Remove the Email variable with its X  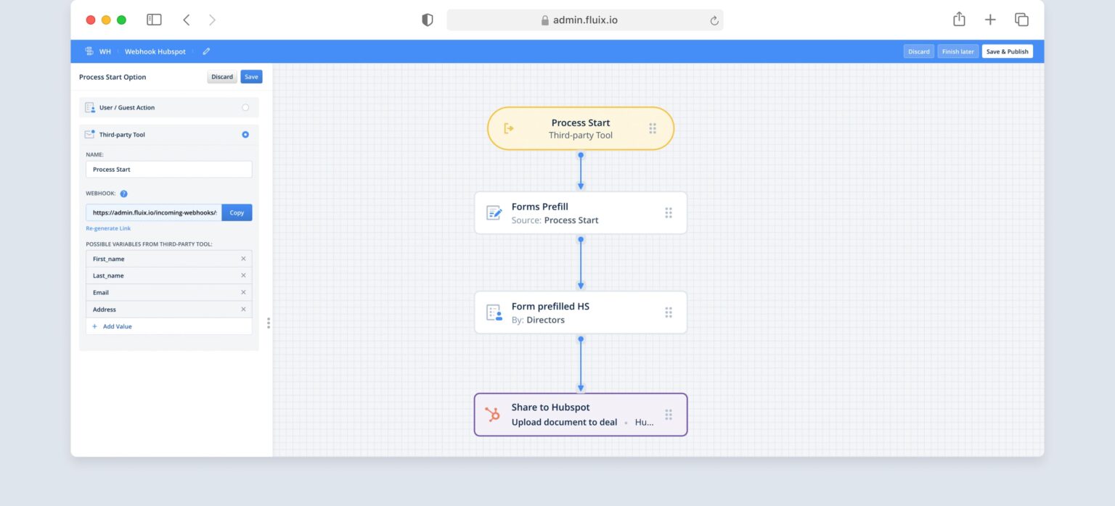pyautogui.click(x=243, y=292)
